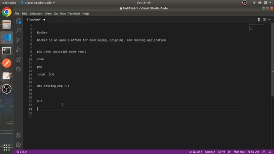Open the Selection menu
This screenshot has height=154, width=274.
(36, 14)
